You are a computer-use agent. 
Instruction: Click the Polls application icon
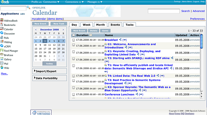(2, 37)
